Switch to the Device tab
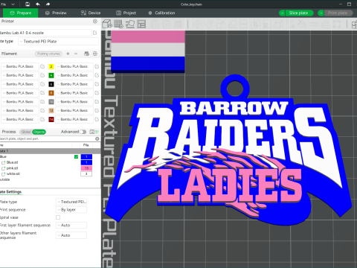Viewport: 357px width, 268px height. tap(91, 13)
